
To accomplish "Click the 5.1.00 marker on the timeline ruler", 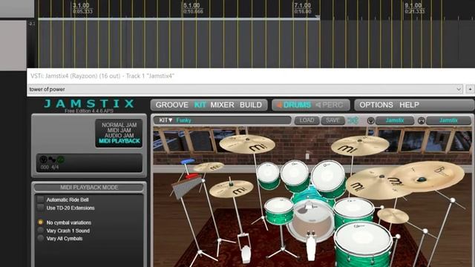I will (191, 5).
